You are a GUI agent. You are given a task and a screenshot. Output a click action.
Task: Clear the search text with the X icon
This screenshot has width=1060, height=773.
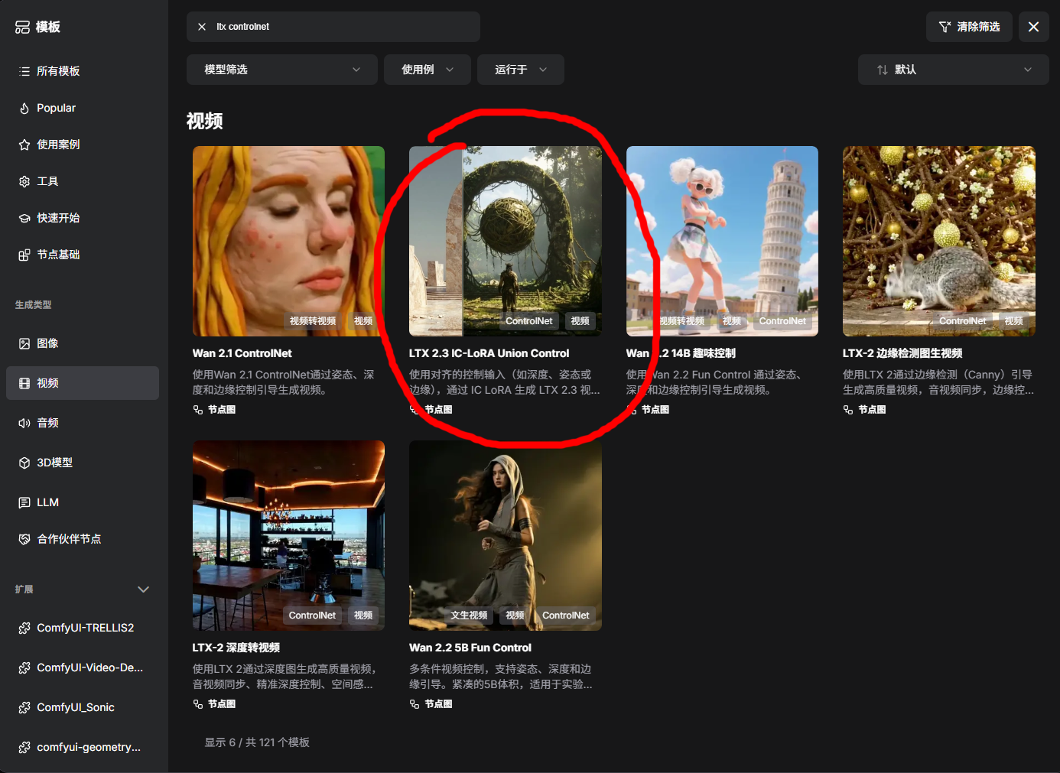pyautogui.click(x=202, y=27)
